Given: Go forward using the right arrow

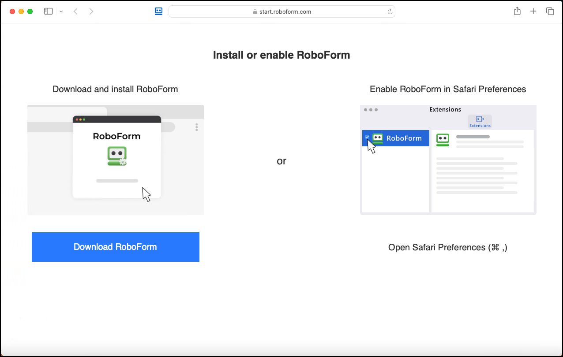Looking at the screenshot, I should [91, 11].
